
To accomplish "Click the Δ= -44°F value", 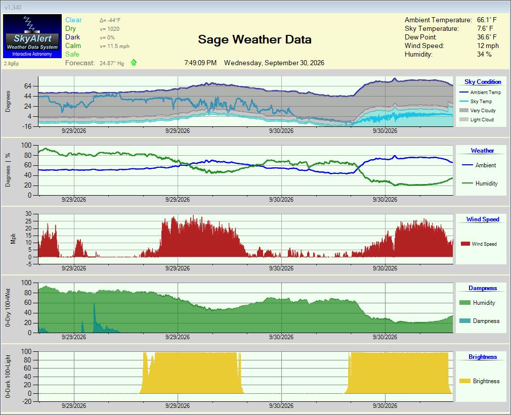I will [110, 20].
